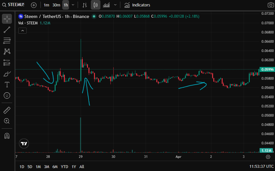Click the 0.05000 price scale label
The height and width of the screenshot is (171, 275).
267,115
